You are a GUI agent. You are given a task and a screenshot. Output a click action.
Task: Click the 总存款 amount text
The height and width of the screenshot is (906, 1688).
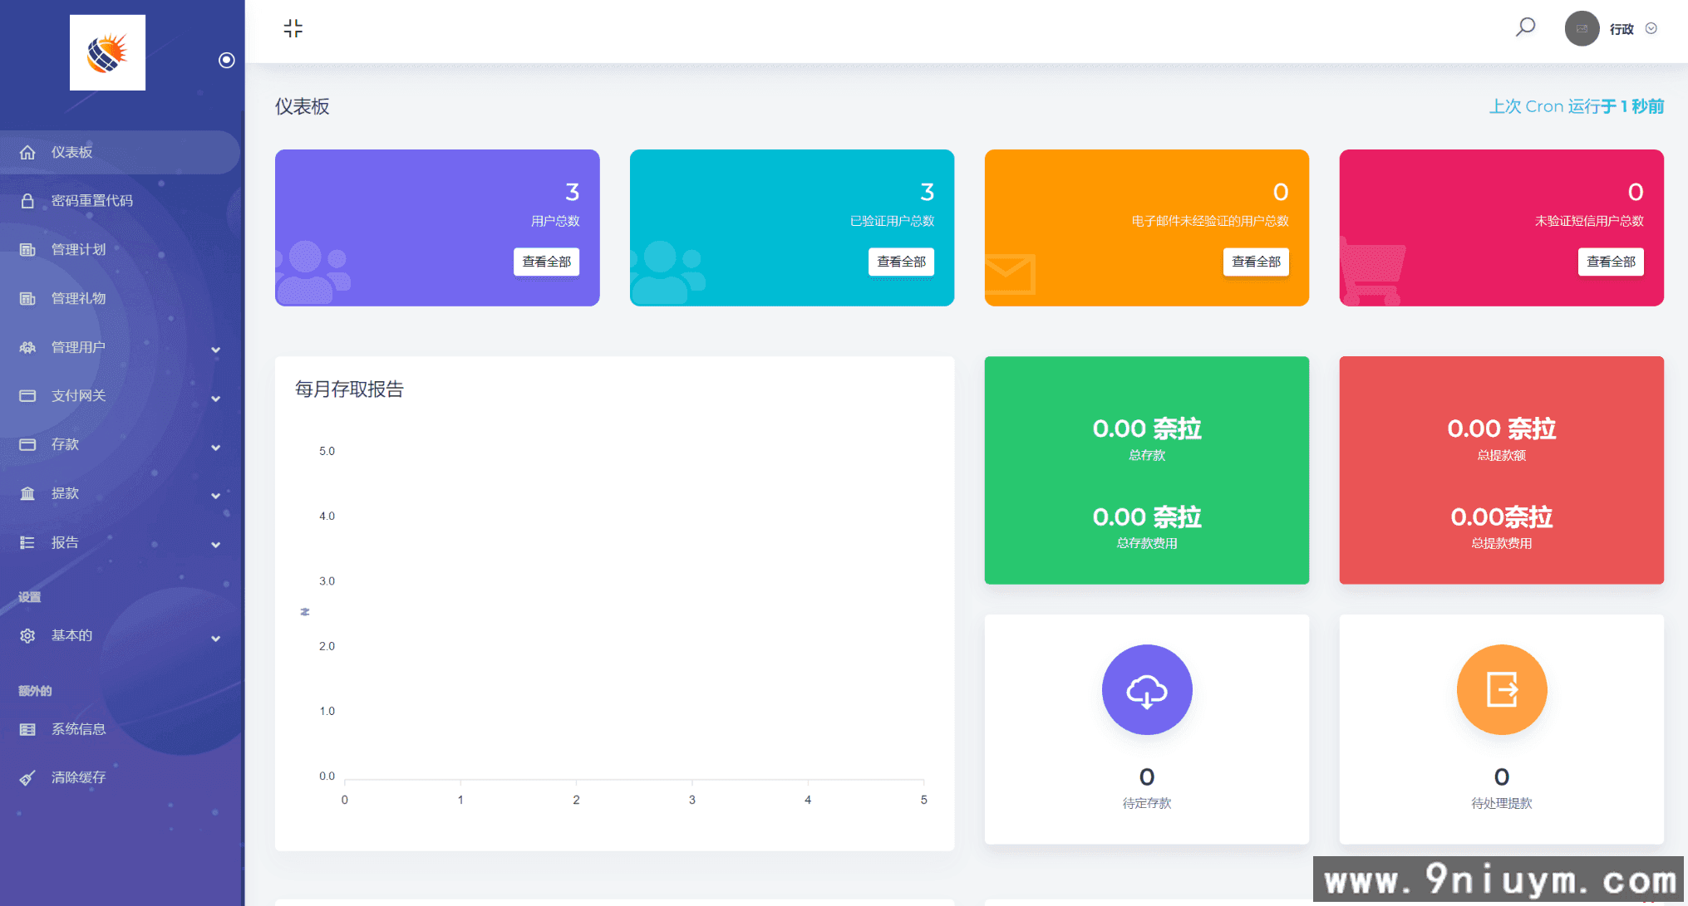click(x=1147, y=429)
